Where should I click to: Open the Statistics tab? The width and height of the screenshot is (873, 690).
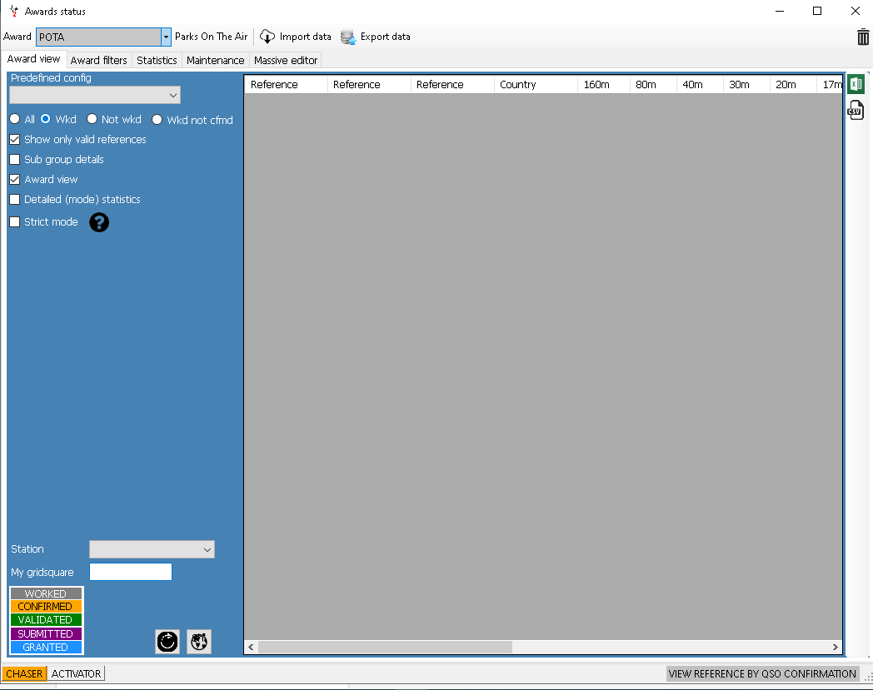[157, 60]
